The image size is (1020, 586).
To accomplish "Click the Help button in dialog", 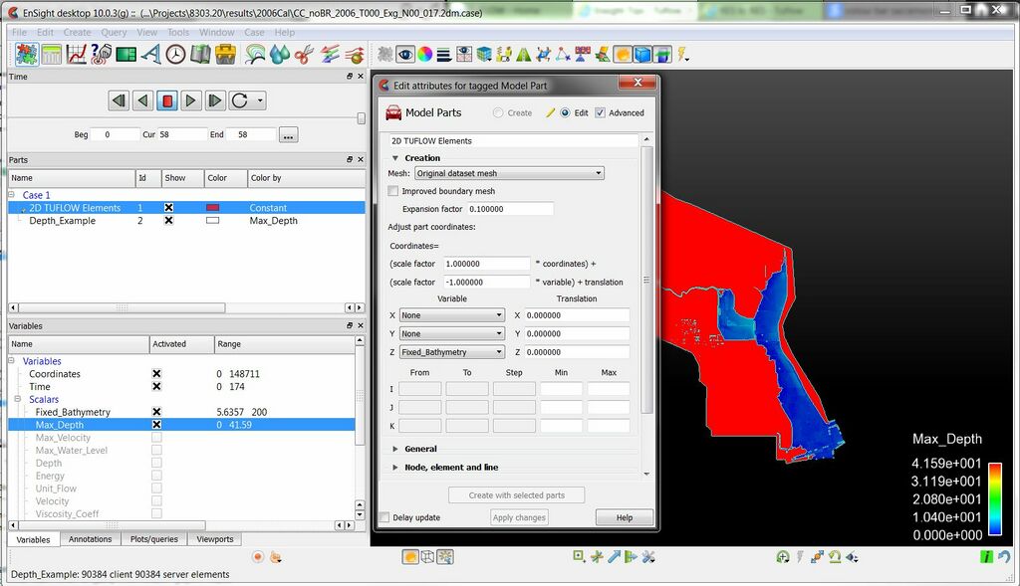I will tap(625, 517).
